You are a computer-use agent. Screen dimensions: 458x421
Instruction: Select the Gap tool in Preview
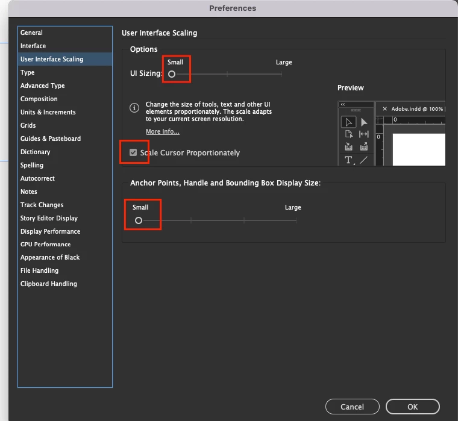pyautogui.click(x=363, y=134)
